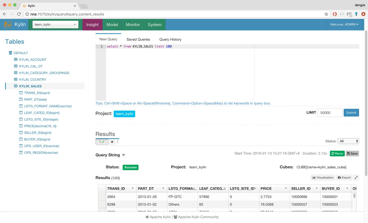This screenshot has width=368, height=223.
Task: Switch to the Insight tab
Action: pos(92,24)
